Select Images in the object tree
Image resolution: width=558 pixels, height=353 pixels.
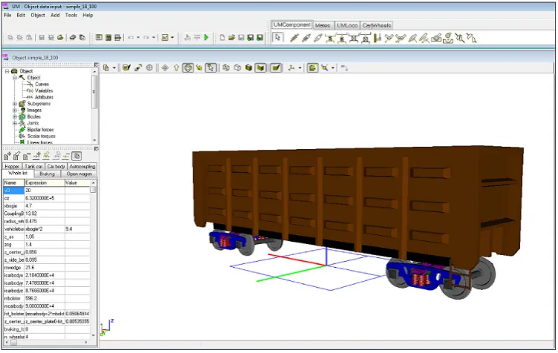coord(34,110)
